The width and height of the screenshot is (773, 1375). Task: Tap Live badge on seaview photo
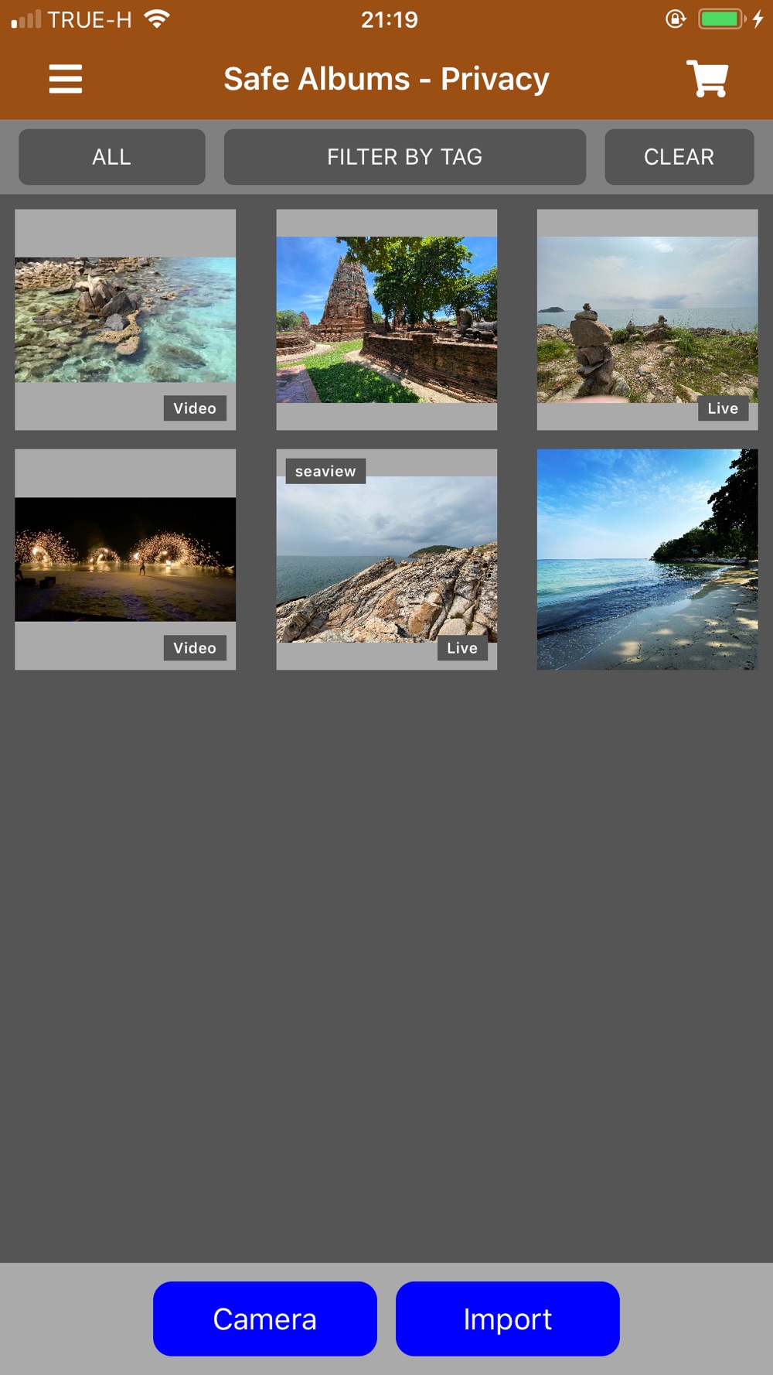tap(462, 648)
